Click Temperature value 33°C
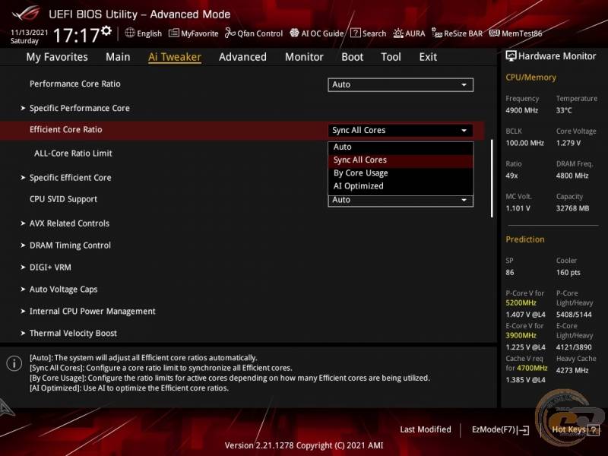The image size is (608, 456). (x=564, y=110)
